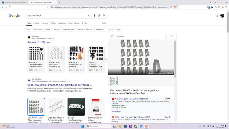This screenshot has height=129, width=229.
Task: Open Microsoft Store from the taskbar
Action: 125,126
